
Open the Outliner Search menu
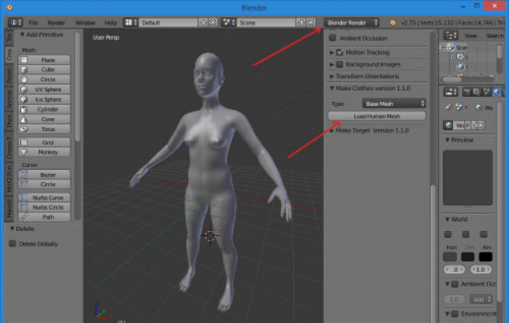[x=494, y=36]
